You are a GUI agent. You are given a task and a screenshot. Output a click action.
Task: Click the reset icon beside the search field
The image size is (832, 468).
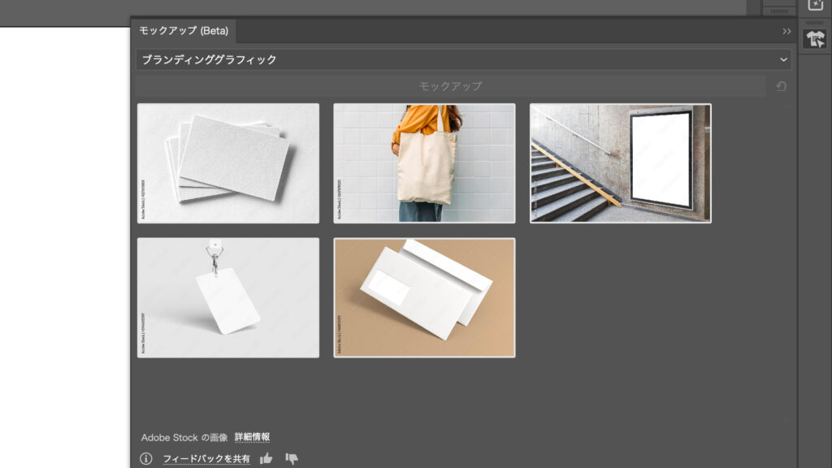coord(781,84)
